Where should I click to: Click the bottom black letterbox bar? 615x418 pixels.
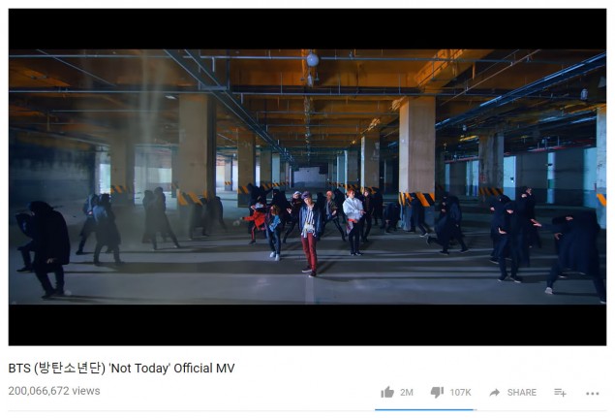[x=308, y=325]
